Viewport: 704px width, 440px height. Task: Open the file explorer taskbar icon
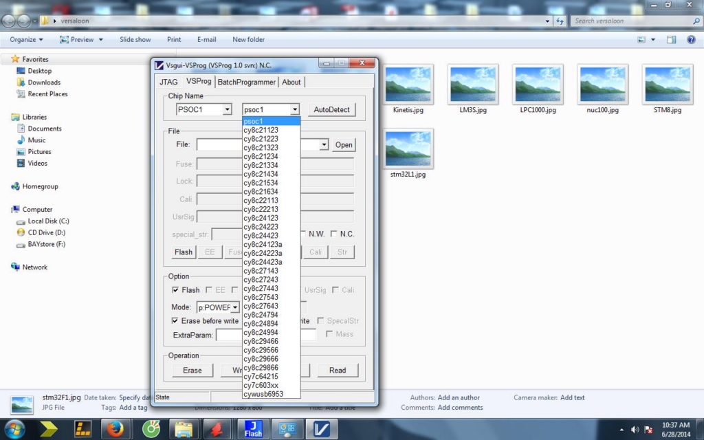(x=184, y=429)
